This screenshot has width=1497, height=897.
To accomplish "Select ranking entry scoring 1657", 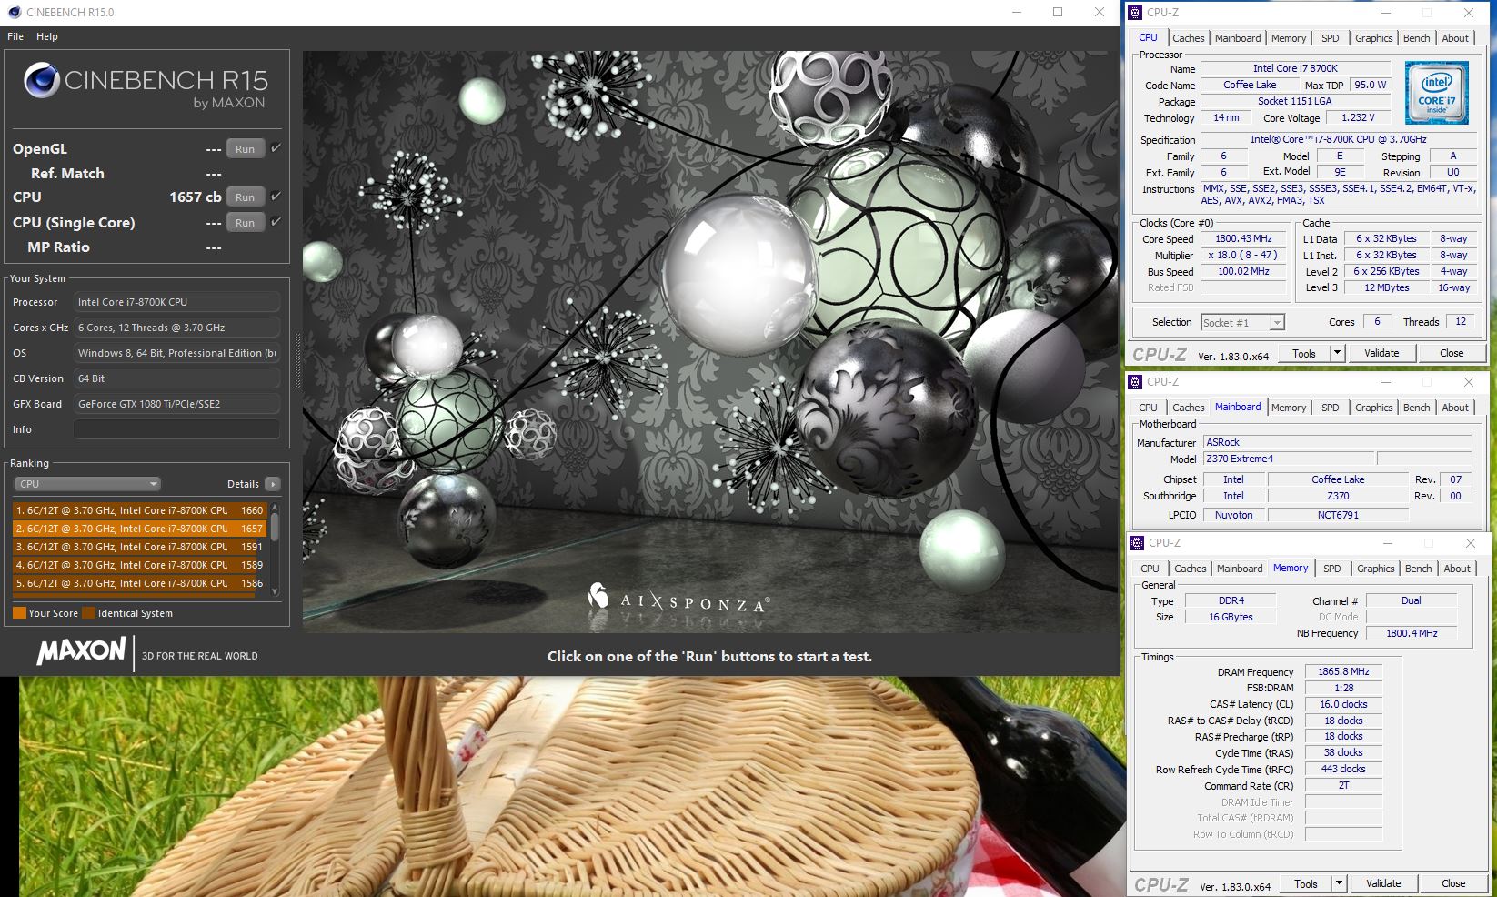I will click(x=139, y=529).
